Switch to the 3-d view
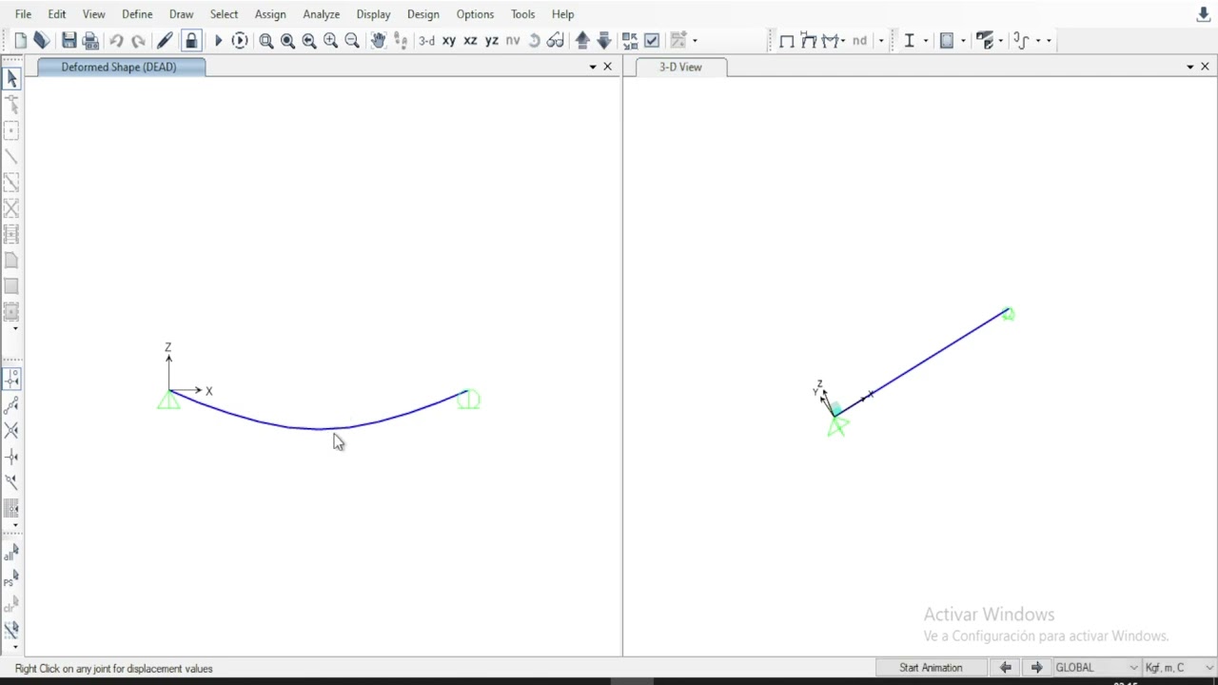 426,40
